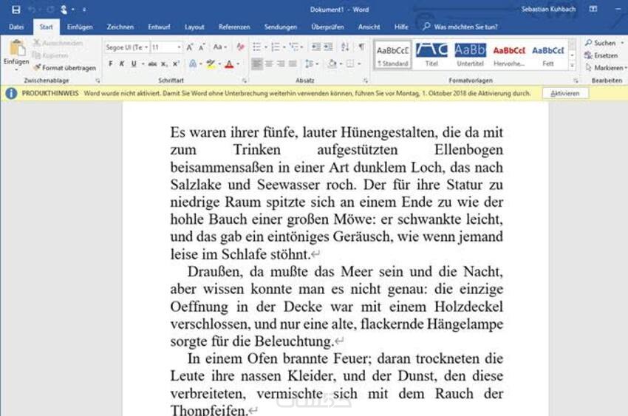The height and width of the screenshot is (416, 628).
Task: Center align text
Action: pos(269,64)
